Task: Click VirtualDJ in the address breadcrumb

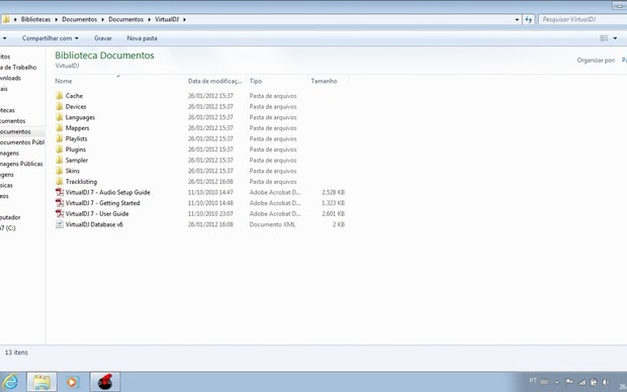Action: point(167,19)
